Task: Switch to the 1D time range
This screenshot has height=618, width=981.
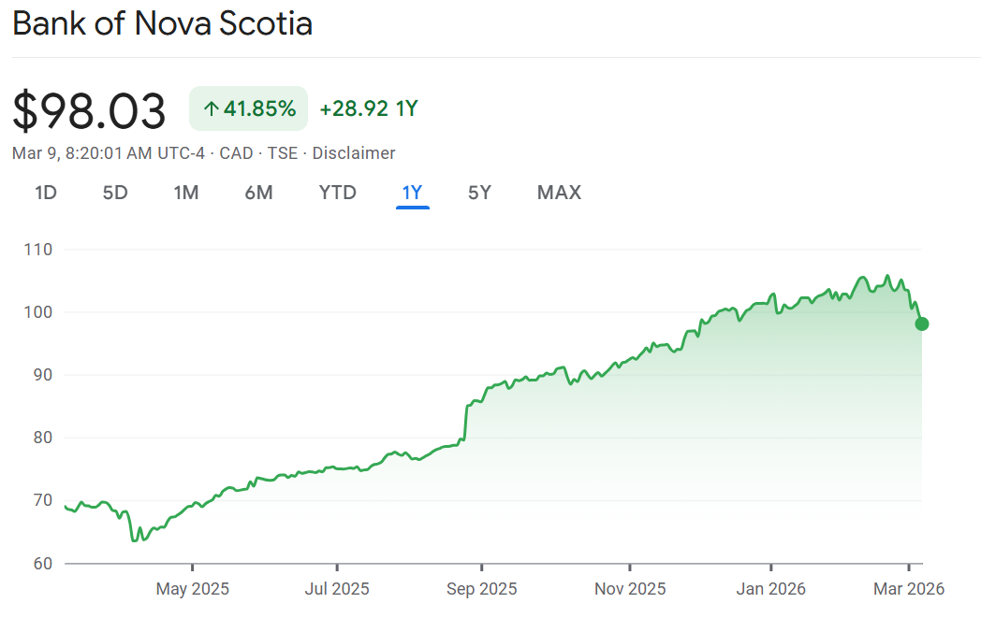Action: click(46, 193)
